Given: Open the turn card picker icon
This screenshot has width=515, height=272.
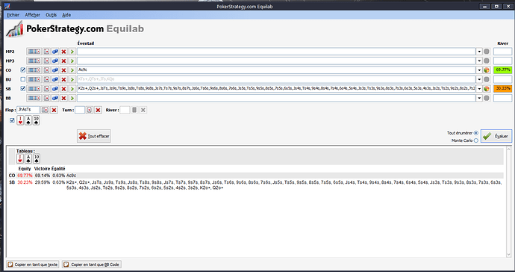Looking at the screenshot, I should 90,110.
